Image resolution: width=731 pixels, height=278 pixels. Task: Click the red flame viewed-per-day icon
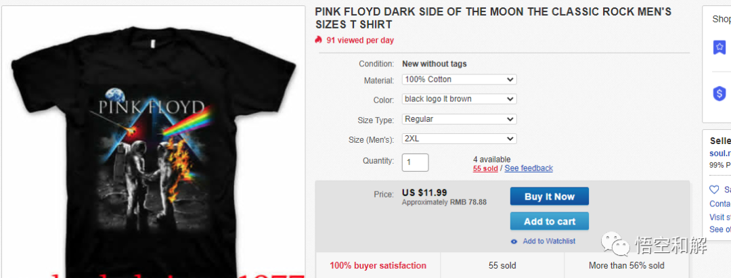tap(319, 40)
